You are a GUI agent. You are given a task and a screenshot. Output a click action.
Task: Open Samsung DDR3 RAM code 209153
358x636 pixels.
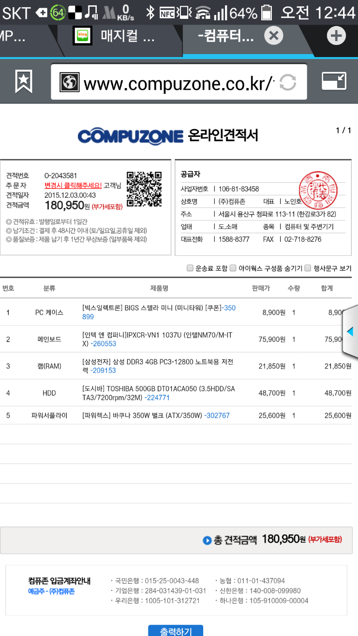[104, 370]
